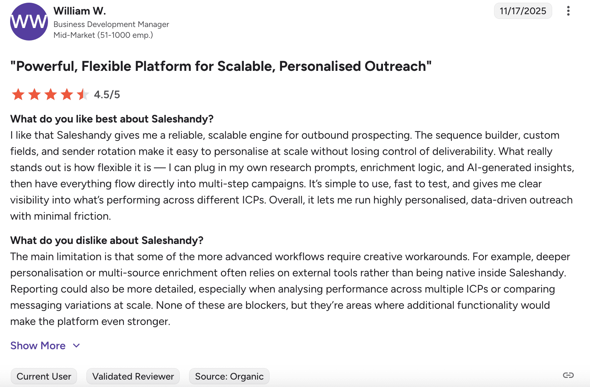Click the "What do you dislike" heading
The height and width of the screenshot is (387, 590).
(107, 240)
